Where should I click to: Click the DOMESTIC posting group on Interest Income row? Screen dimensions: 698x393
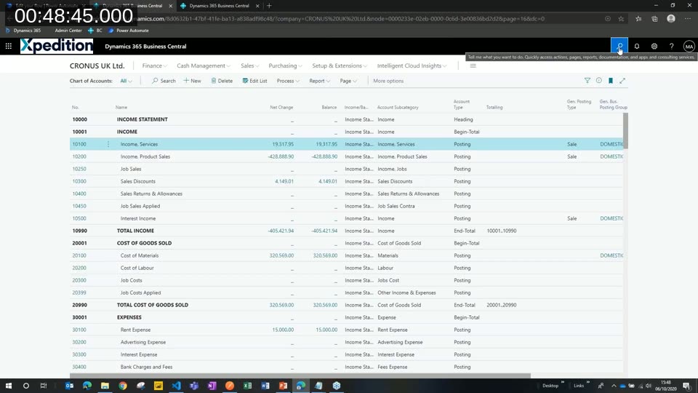pos(611,218)
